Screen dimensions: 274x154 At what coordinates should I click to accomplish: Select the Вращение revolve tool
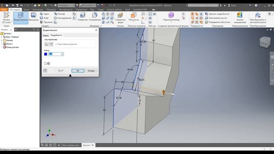click(x=33, y=17)
